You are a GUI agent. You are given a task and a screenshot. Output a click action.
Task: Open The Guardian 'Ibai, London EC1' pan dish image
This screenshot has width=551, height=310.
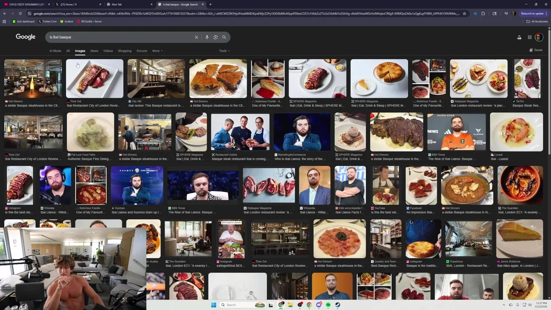click(520, 186)
